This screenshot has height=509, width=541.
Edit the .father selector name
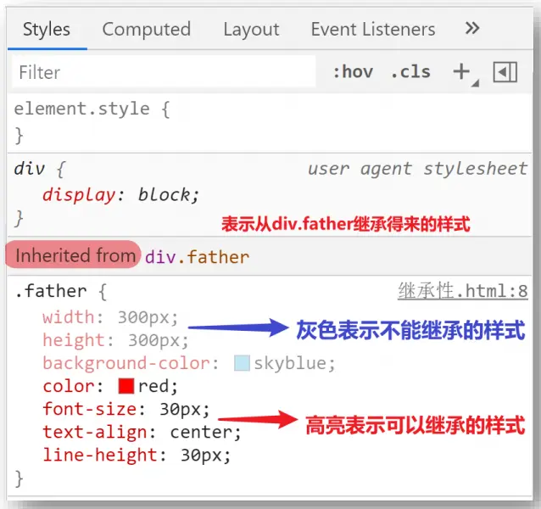(51, 292)
